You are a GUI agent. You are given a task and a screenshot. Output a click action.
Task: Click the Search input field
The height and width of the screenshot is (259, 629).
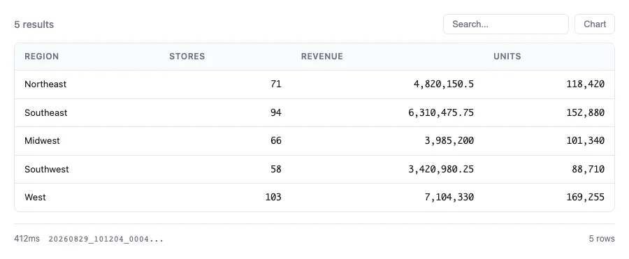point(505,24)
